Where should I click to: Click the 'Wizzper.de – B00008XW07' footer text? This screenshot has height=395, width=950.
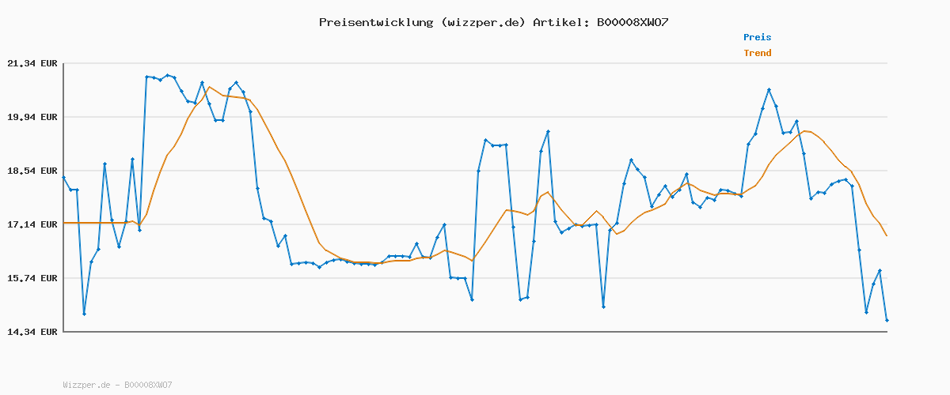[117, 386]
